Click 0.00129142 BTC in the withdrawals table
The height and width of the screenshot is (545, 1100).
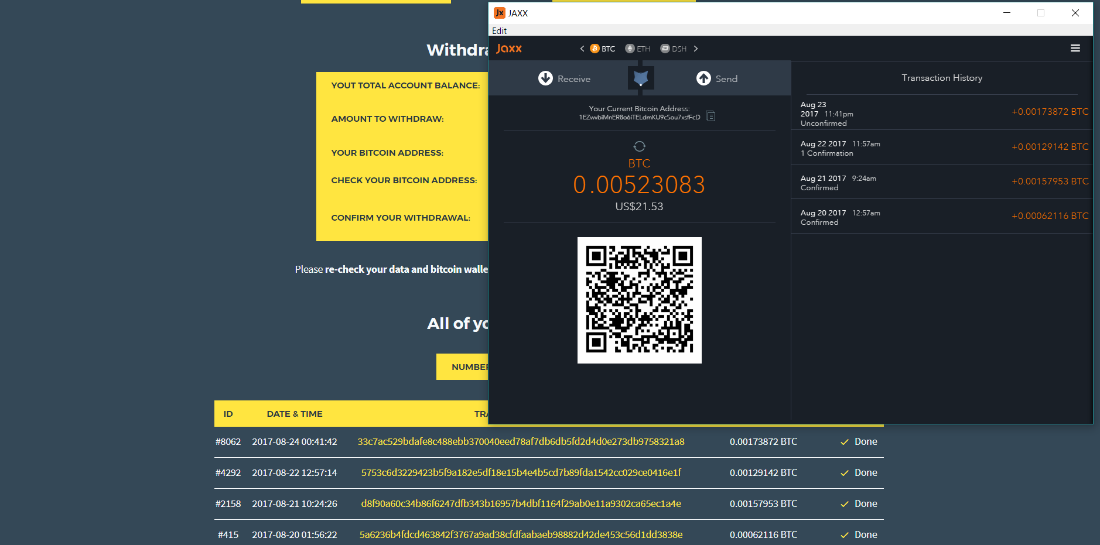(763, 472)
